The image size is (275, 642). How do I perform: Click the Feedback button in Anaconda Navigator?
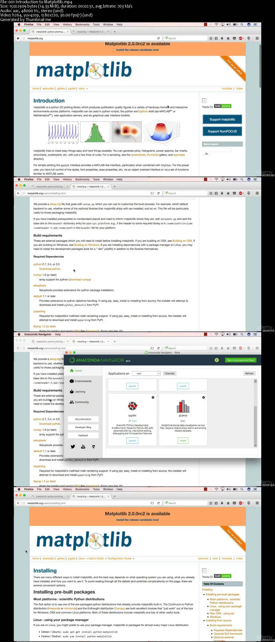click(83, 435)
